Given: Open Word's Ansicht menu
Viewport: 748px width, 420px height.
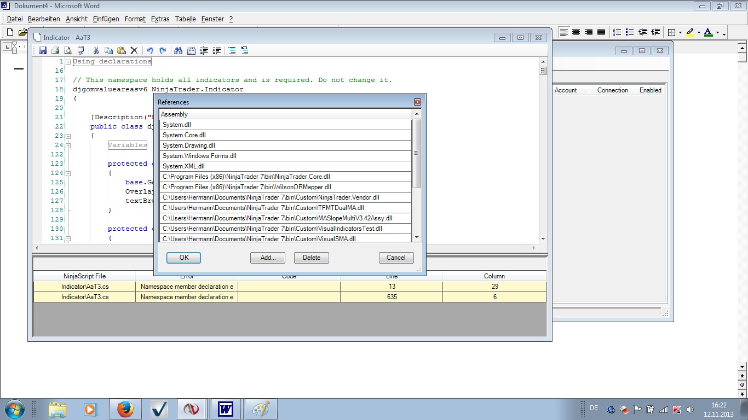Looking at the screenshot, I should click(77, 19).
